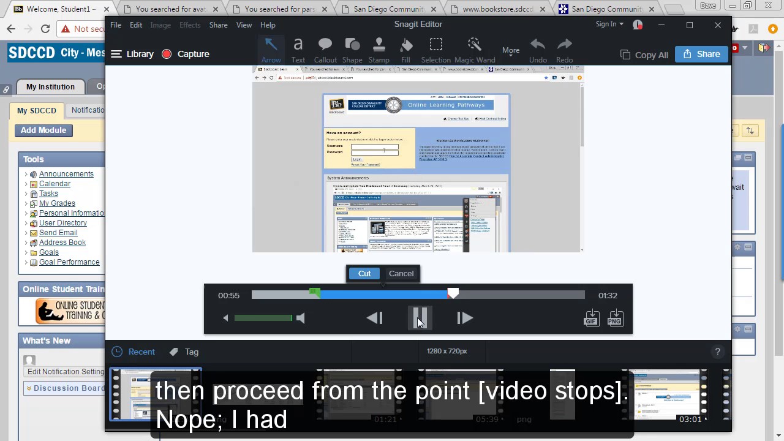Select the Arrow tool in Snagit

pyautogui.click(x=271, y=50)
